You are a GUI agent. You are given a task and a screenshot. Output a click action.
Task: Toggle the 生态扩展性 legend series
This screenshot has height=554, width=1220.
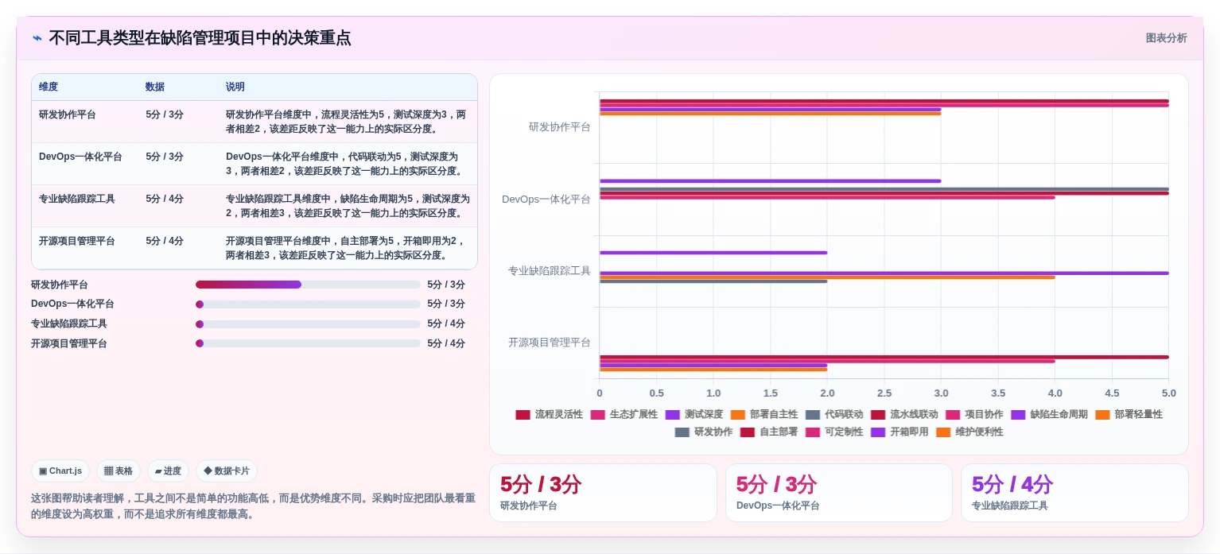(x=624, y=415)
